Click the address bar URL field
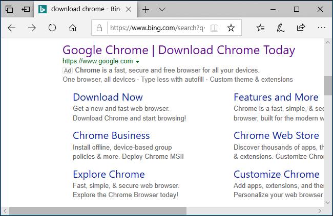Viewport: 333px width, 216px height. tap(156, 28)
